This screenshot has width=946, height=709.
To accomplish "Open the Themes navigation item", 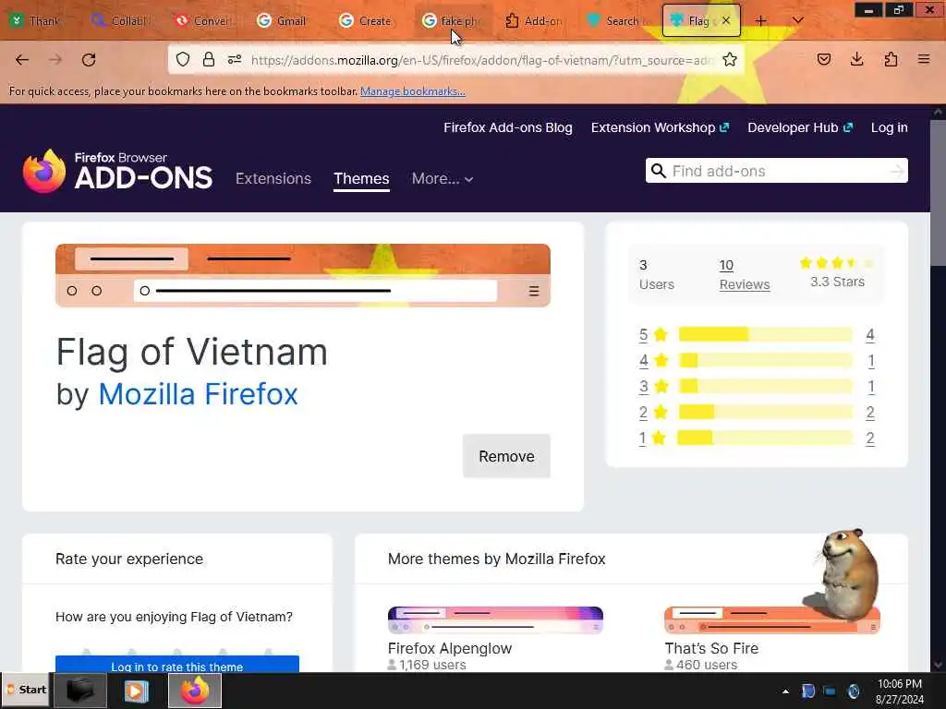I will 361,178.
